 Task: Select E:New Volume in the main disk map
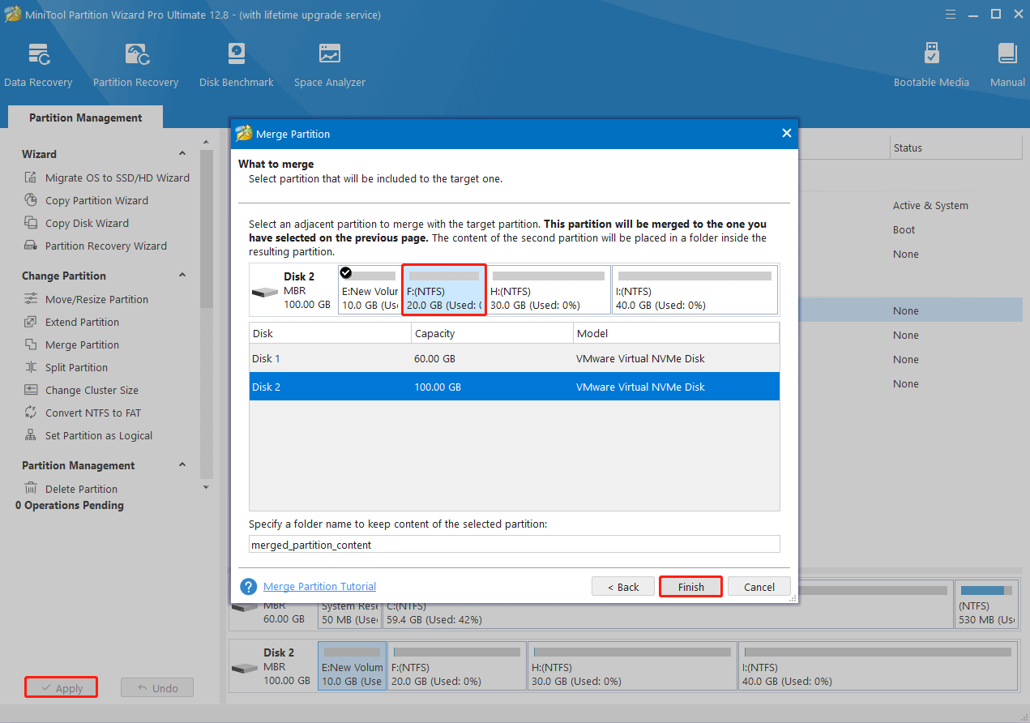(x=353, y=666)
